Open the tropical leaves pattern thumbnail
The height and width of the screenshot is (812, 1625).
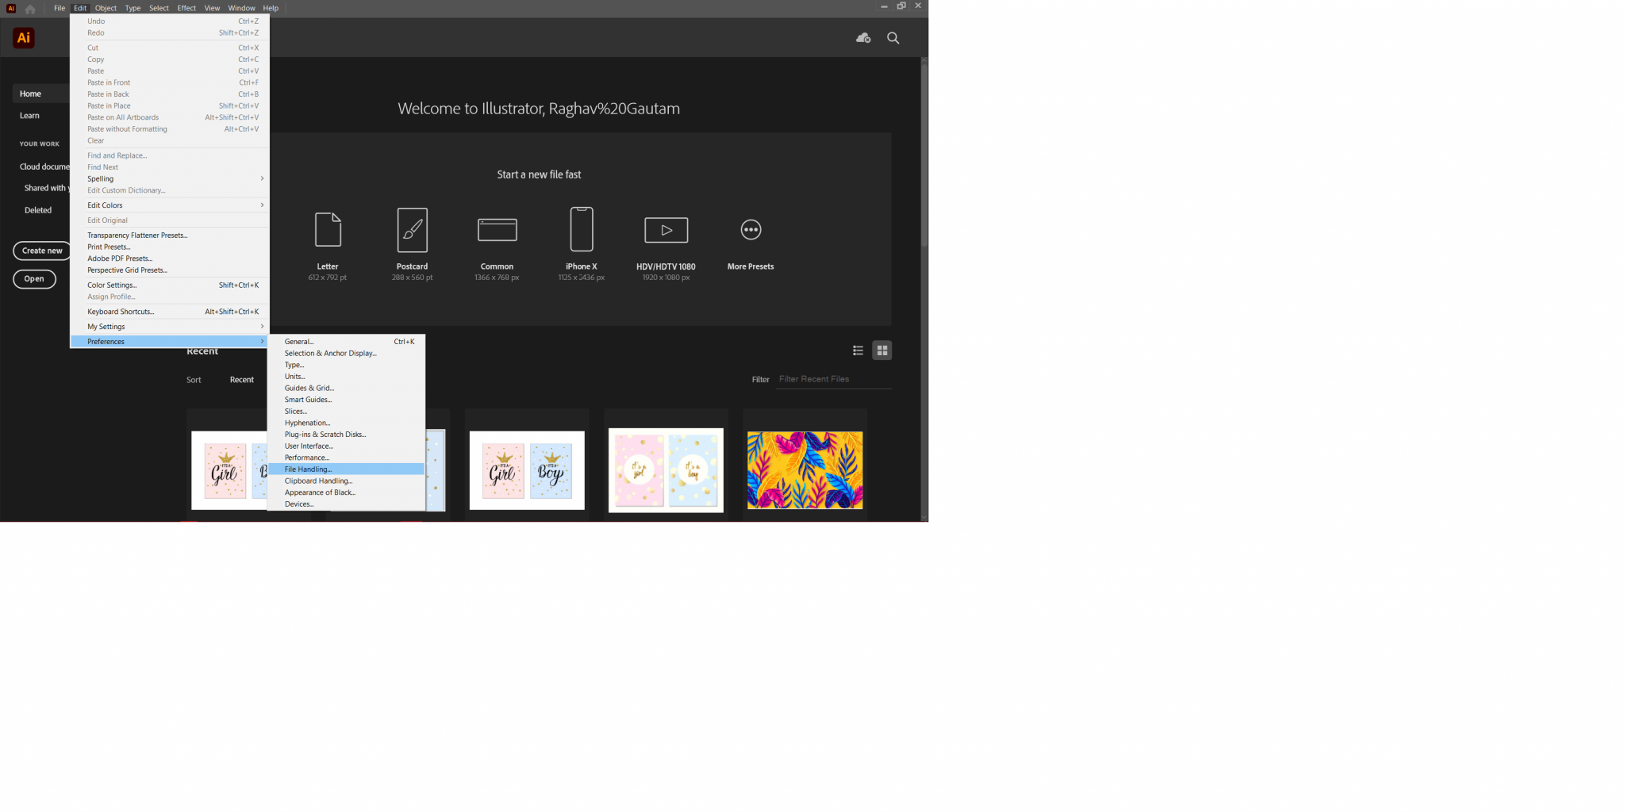(x=805, y=470)
